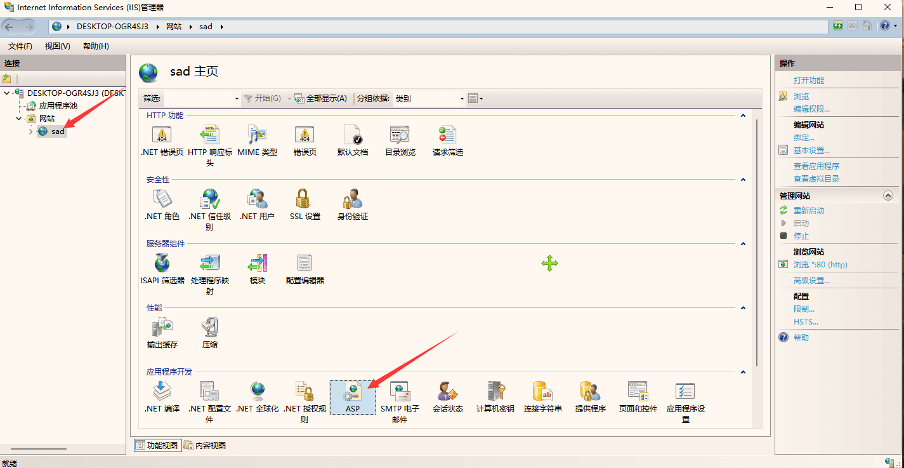Click 停止 to stop the site
This screenshot has width=904, height=468.
[x=801, y=236]
